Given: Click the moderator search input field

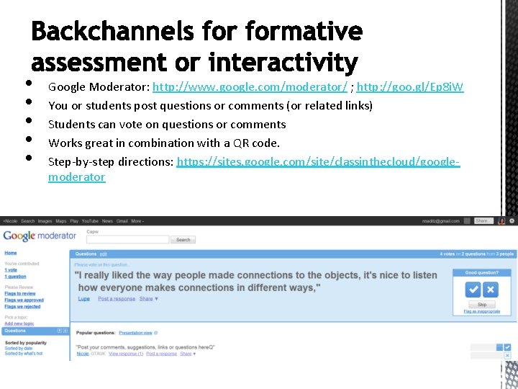Looking at the screenshot, I should [x=128, y=239].
